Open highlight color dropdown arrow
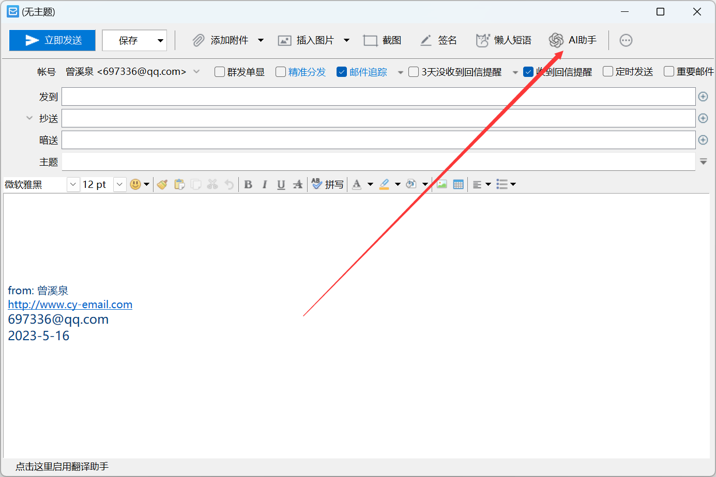Image resolution: width=716 pixels, height=477 pixels. 398,184
